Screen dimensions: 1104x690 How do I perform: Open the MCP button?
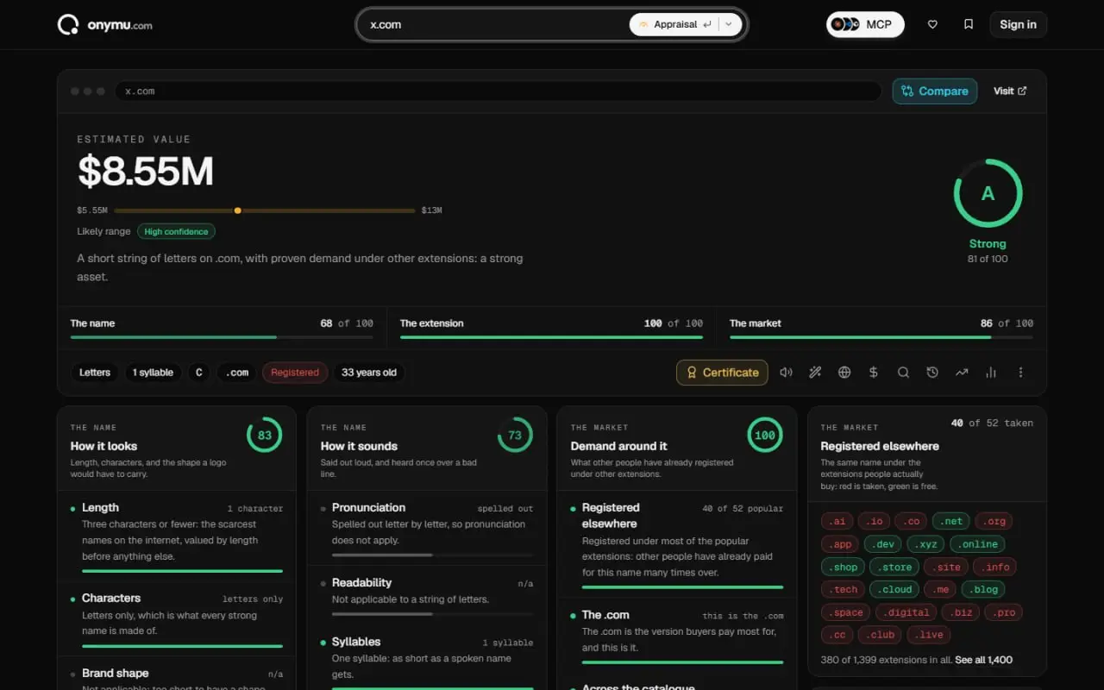point(865,25)
